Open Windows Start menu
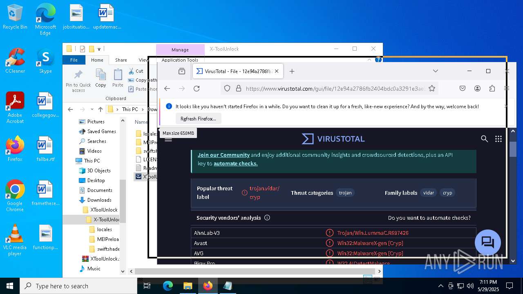The height and width of the screenshot is (294, 523). pos(10,286)
